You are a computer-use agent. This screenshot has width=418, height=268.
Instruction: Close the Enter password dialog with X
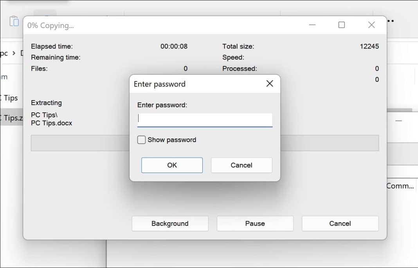[269, 83]
